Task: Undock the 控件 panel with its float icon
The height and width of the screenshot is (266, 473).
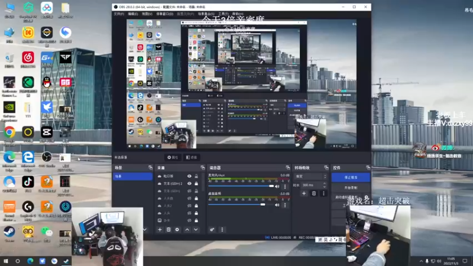Action: (x=368, y=167)
